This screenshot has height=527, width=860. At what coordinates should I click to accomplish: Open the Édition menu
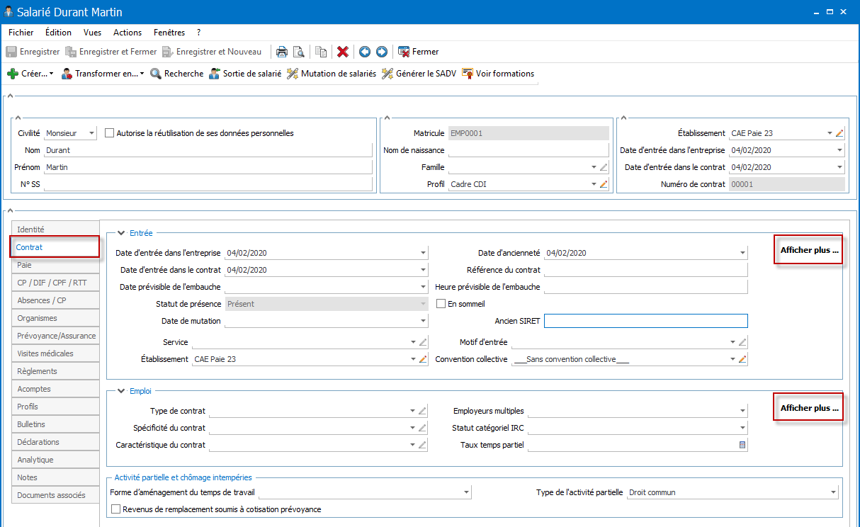pyautogui.click(x=58, y=33)
